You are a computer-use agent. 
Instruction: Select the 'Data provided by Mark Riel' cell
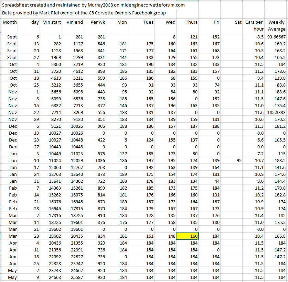coord(84,13)
